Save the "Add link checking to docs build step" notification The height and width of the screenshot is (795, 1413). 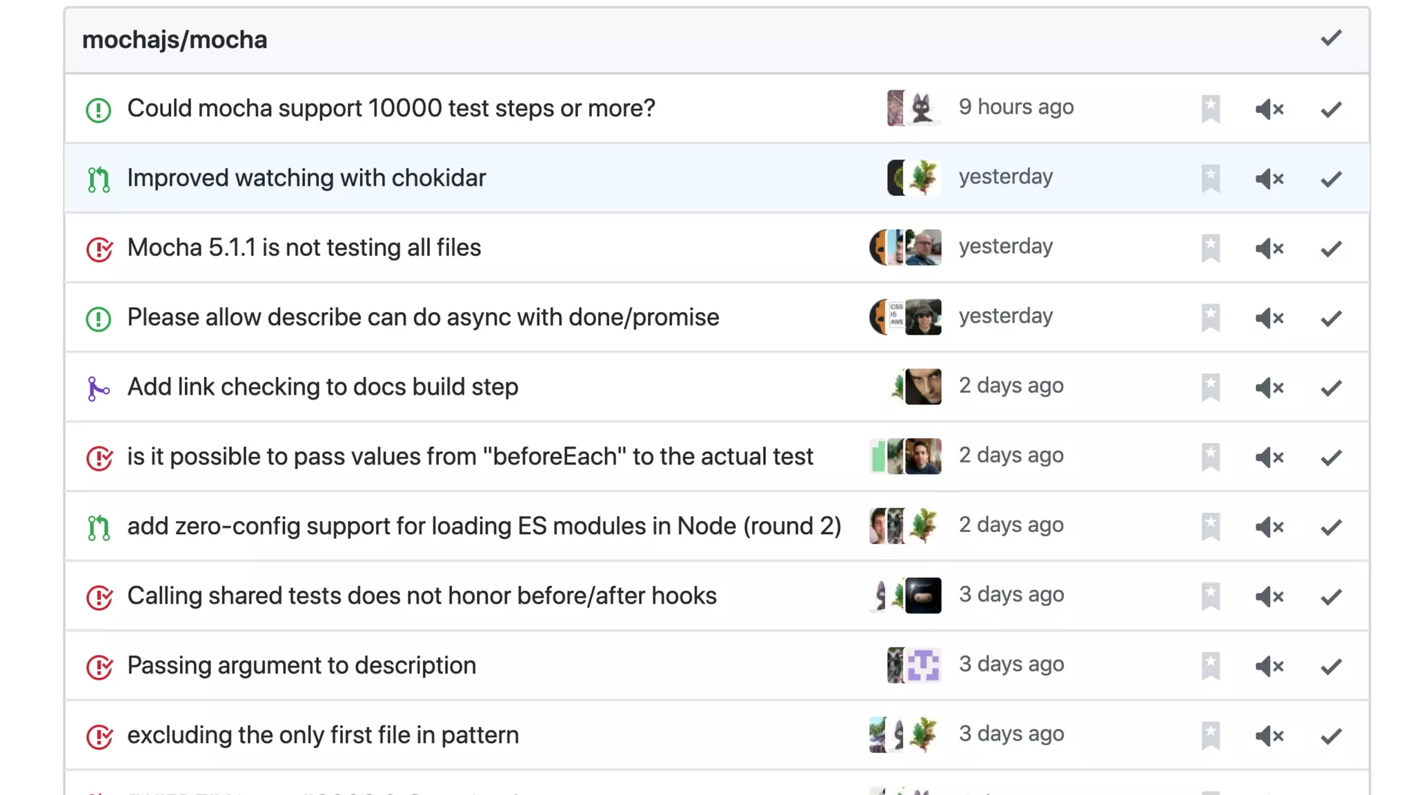pyautogui.click(x=1210, y=387)
